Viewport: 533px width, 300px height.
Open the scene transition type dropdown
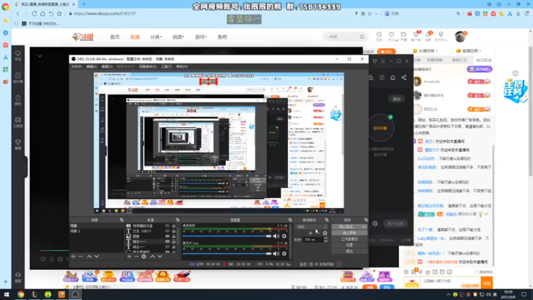click(311, 227)
